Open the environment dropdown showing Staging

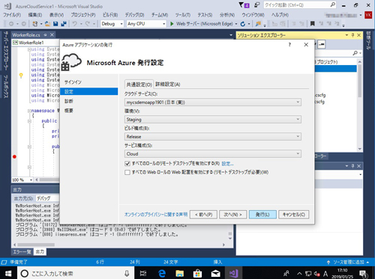(x=213, y=120)
